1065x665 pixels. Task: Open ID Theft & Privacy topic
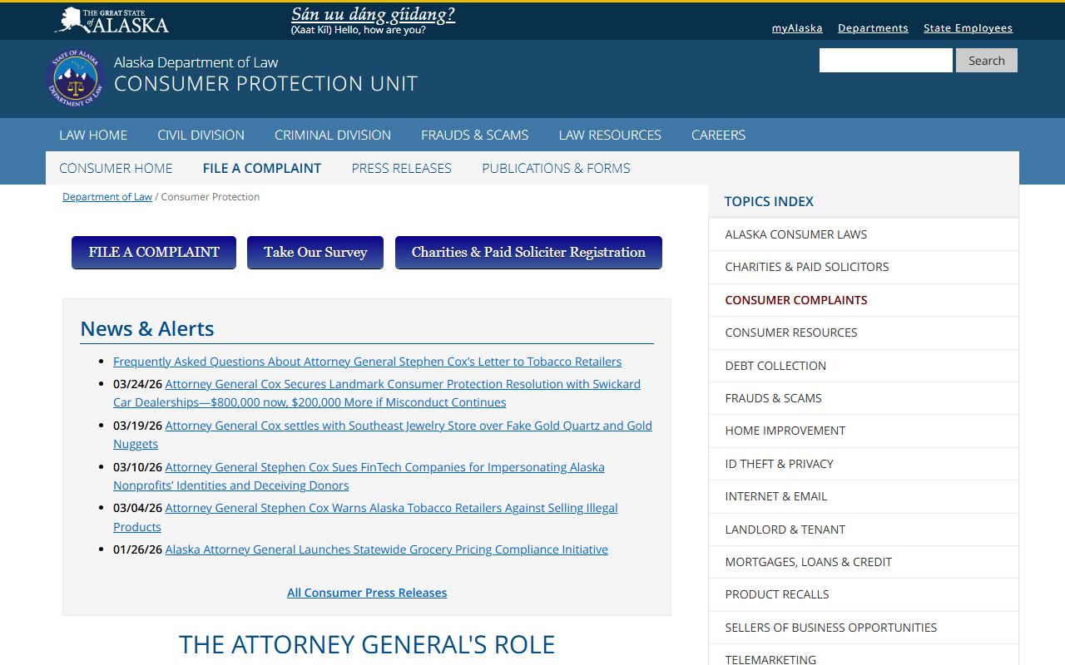coord(864,464)
